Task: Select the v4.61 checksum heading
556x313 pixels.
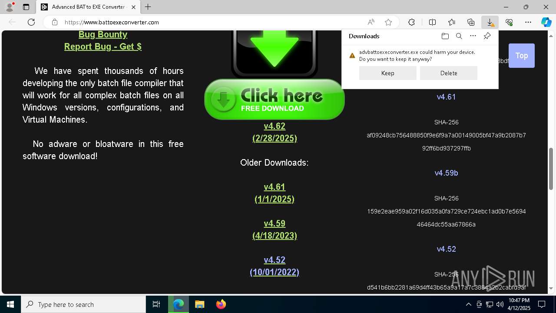Action: (x=446, y=97)
